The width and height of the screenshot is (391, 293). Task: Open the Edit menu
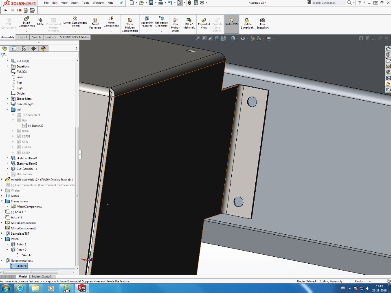[x=55, y=3]
